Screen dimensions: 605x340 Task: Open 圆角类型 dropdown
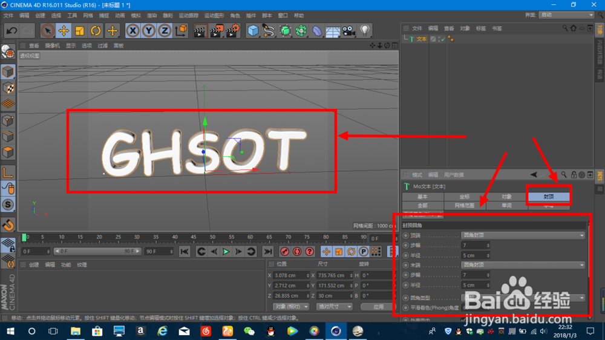coord(523,298)
